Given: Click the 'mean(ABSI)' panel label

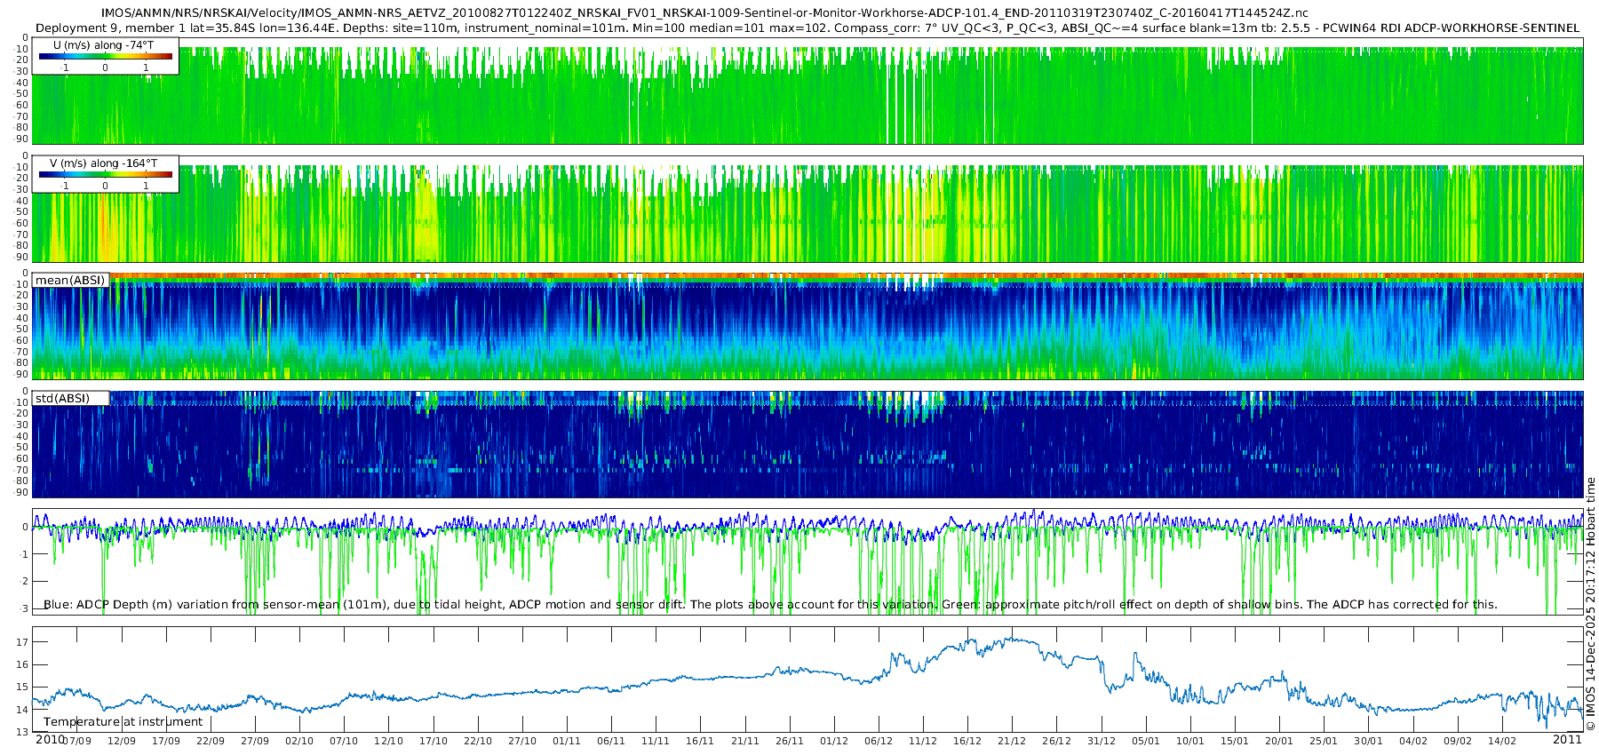Looking at the screenshot, I should (70, 280).
